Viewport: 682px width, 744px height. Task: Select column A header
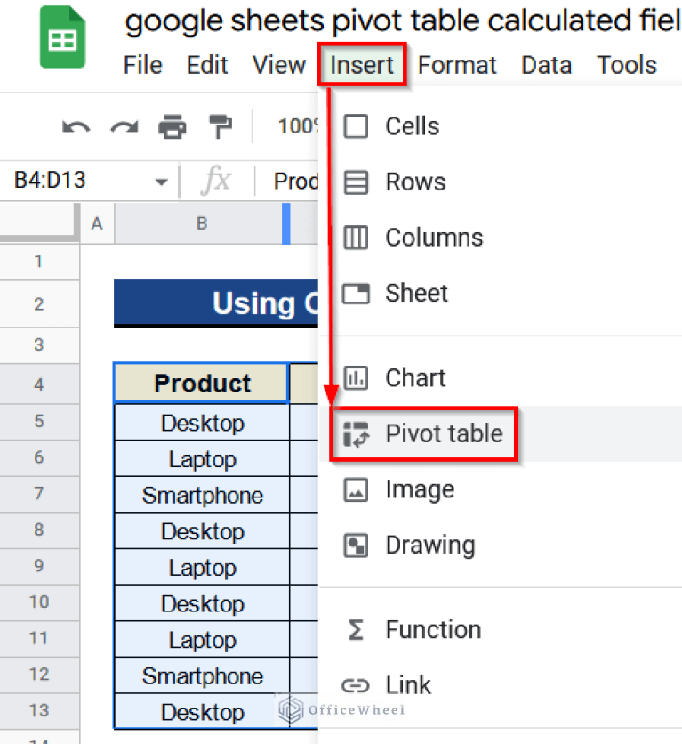[x=97, y=223]
